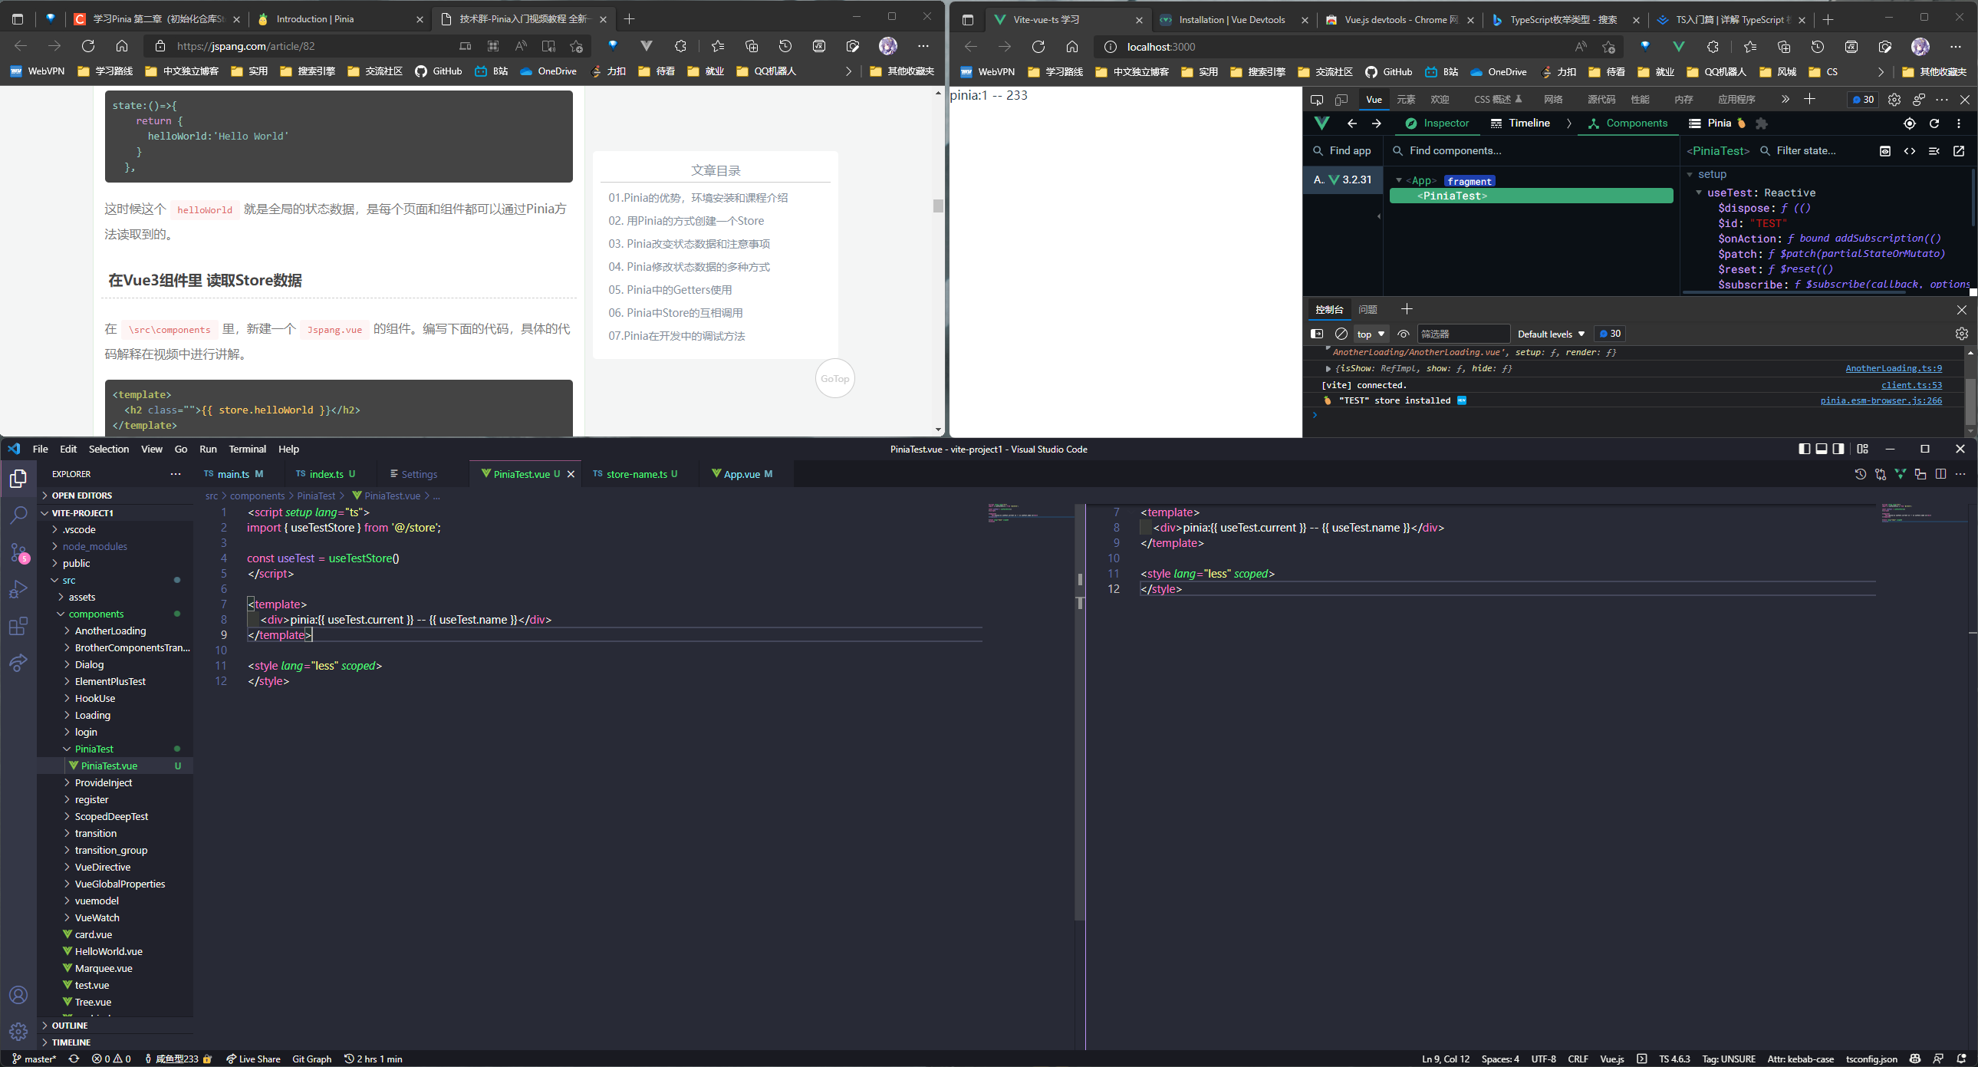Viewport: 1978px width, 1067px height.
Task: Switch to store-name.ts editor tab
Action: [636, 474]
